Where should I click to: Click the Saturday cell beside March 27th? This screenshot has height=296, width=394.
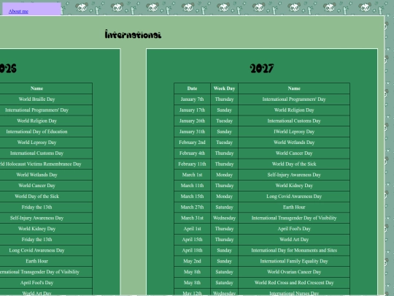224,207
